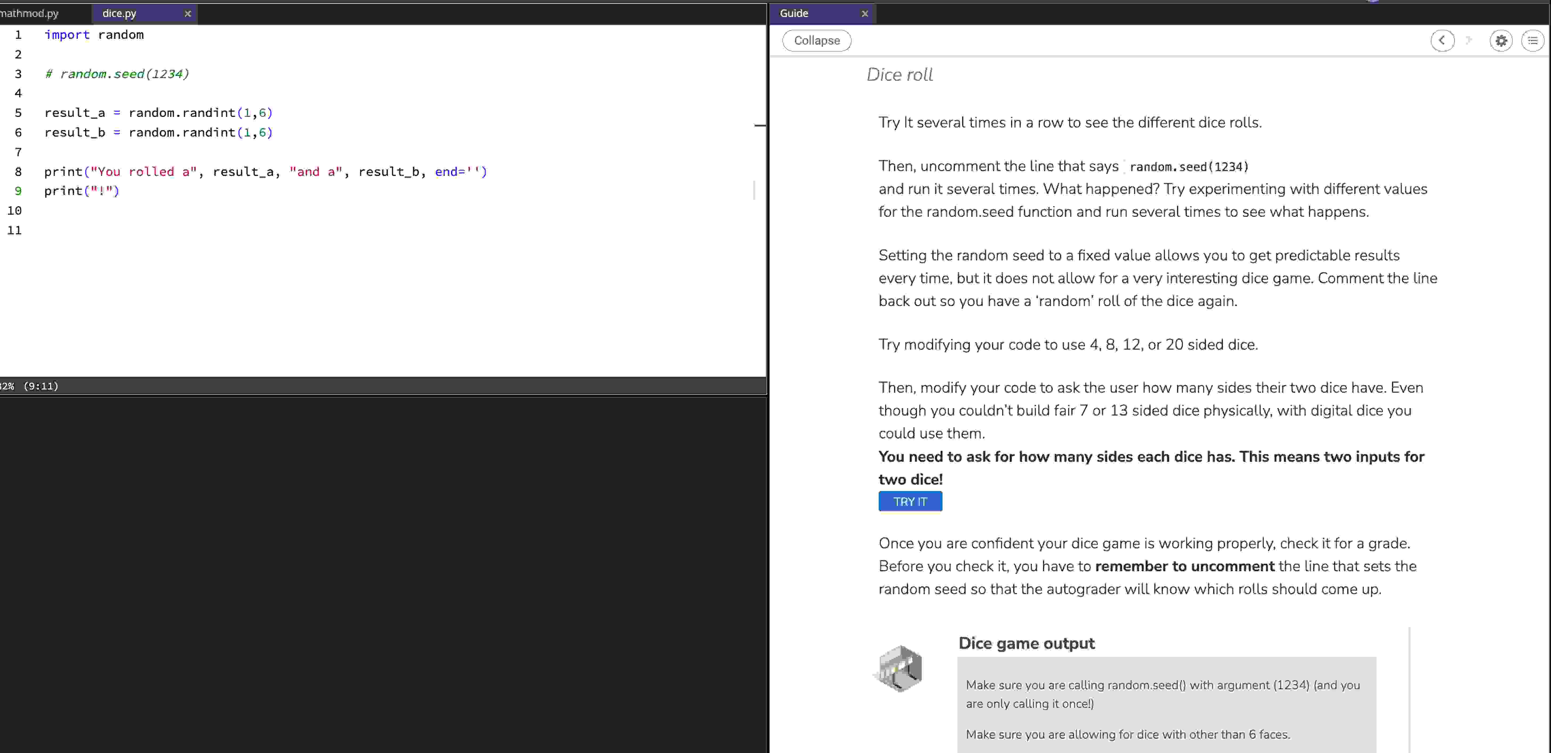Close the dice.py editor tab
Image resolution: width=1551 pixels, height=753 pixels.
coord(187,13)
